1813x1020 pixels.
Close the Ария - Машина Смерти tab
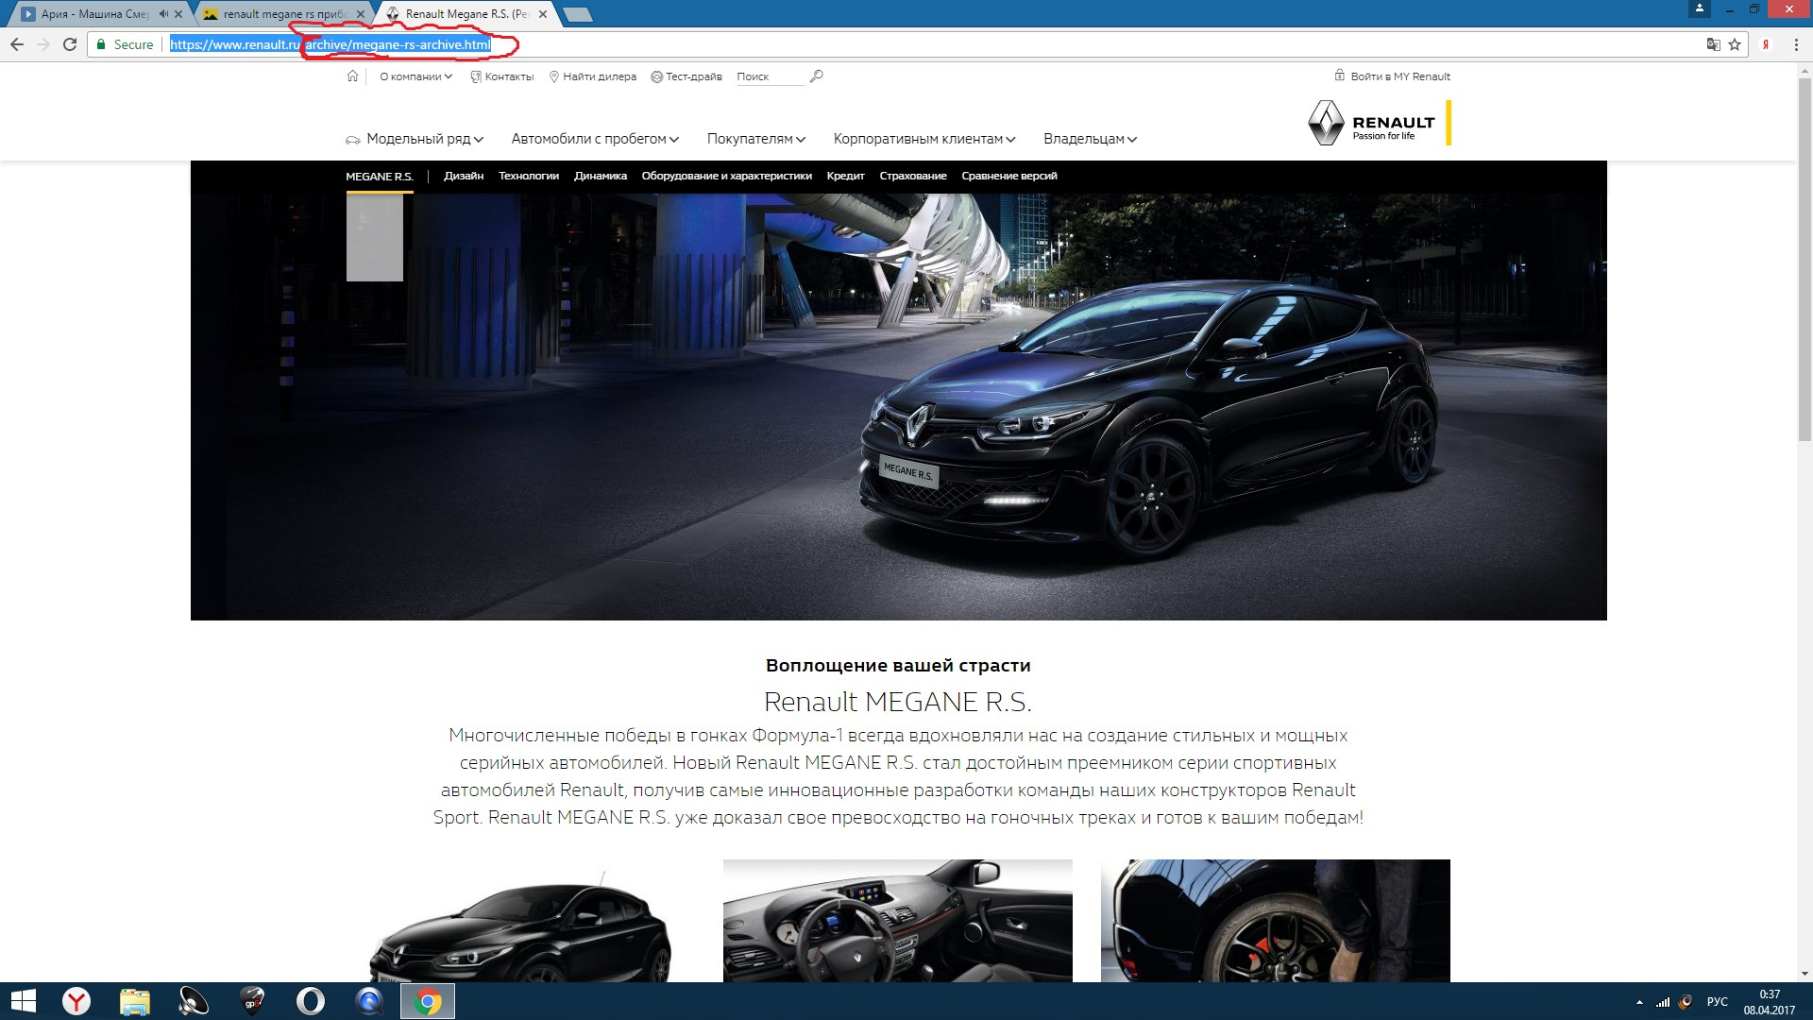[x=178, y=14]
